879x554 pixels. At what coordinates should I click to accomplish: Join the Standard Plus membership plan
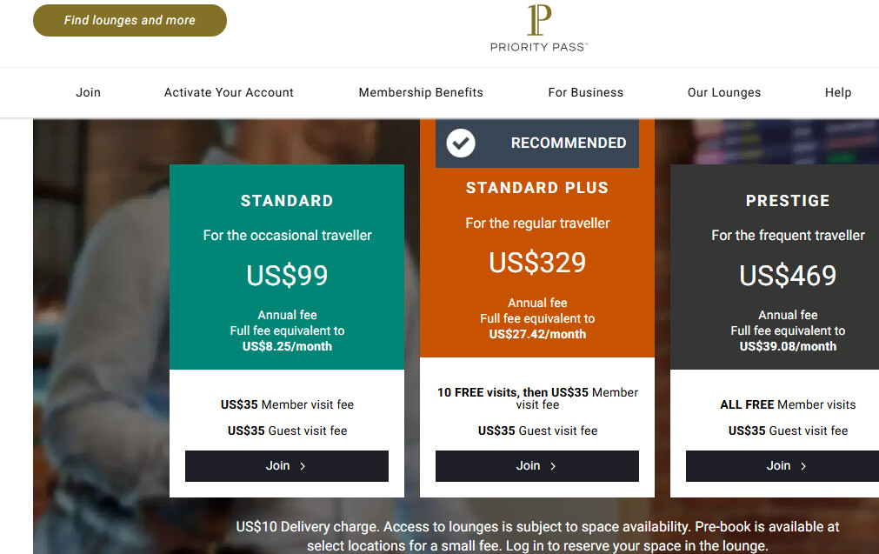pyautogui.click(x=536, y=465)
